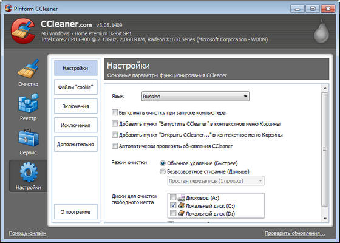The height and width of the screenshot is (243, 340).
Task: Click the settings scrollbar down arrow
Action: (325, 219)
